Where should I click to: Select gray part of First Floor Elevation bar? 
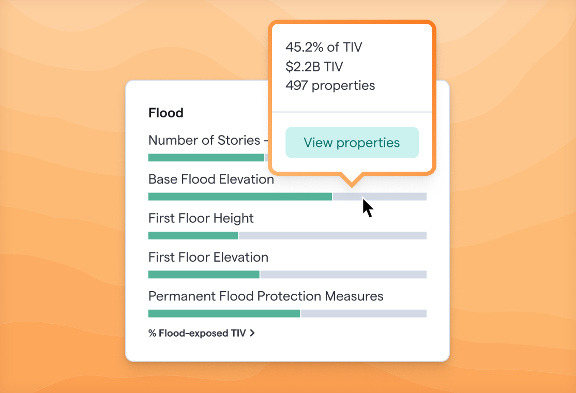click(x=343, y=275)
